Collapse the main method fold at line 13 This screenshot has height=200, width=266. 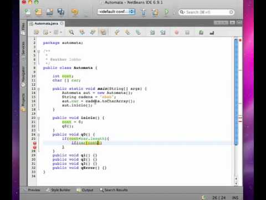(39, 89)
